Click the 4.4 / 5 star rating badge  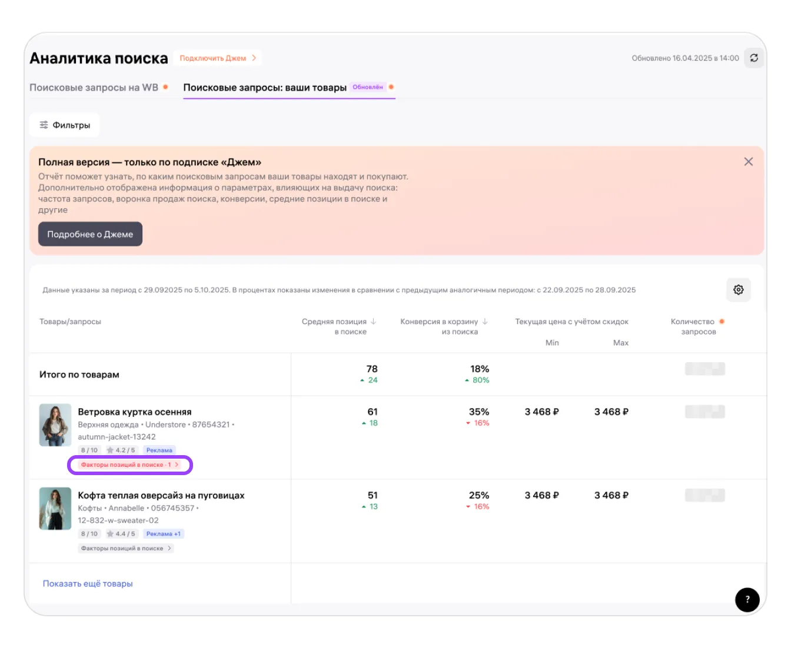point(121,534)
